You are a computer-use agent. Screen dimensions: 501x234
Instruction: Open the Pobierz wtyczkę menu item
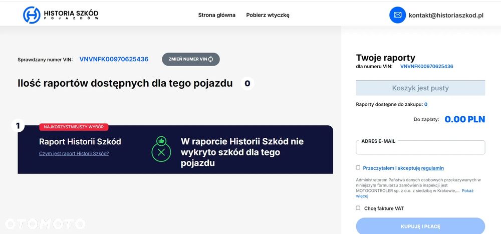pyautogui.click(x=268, y=15)
